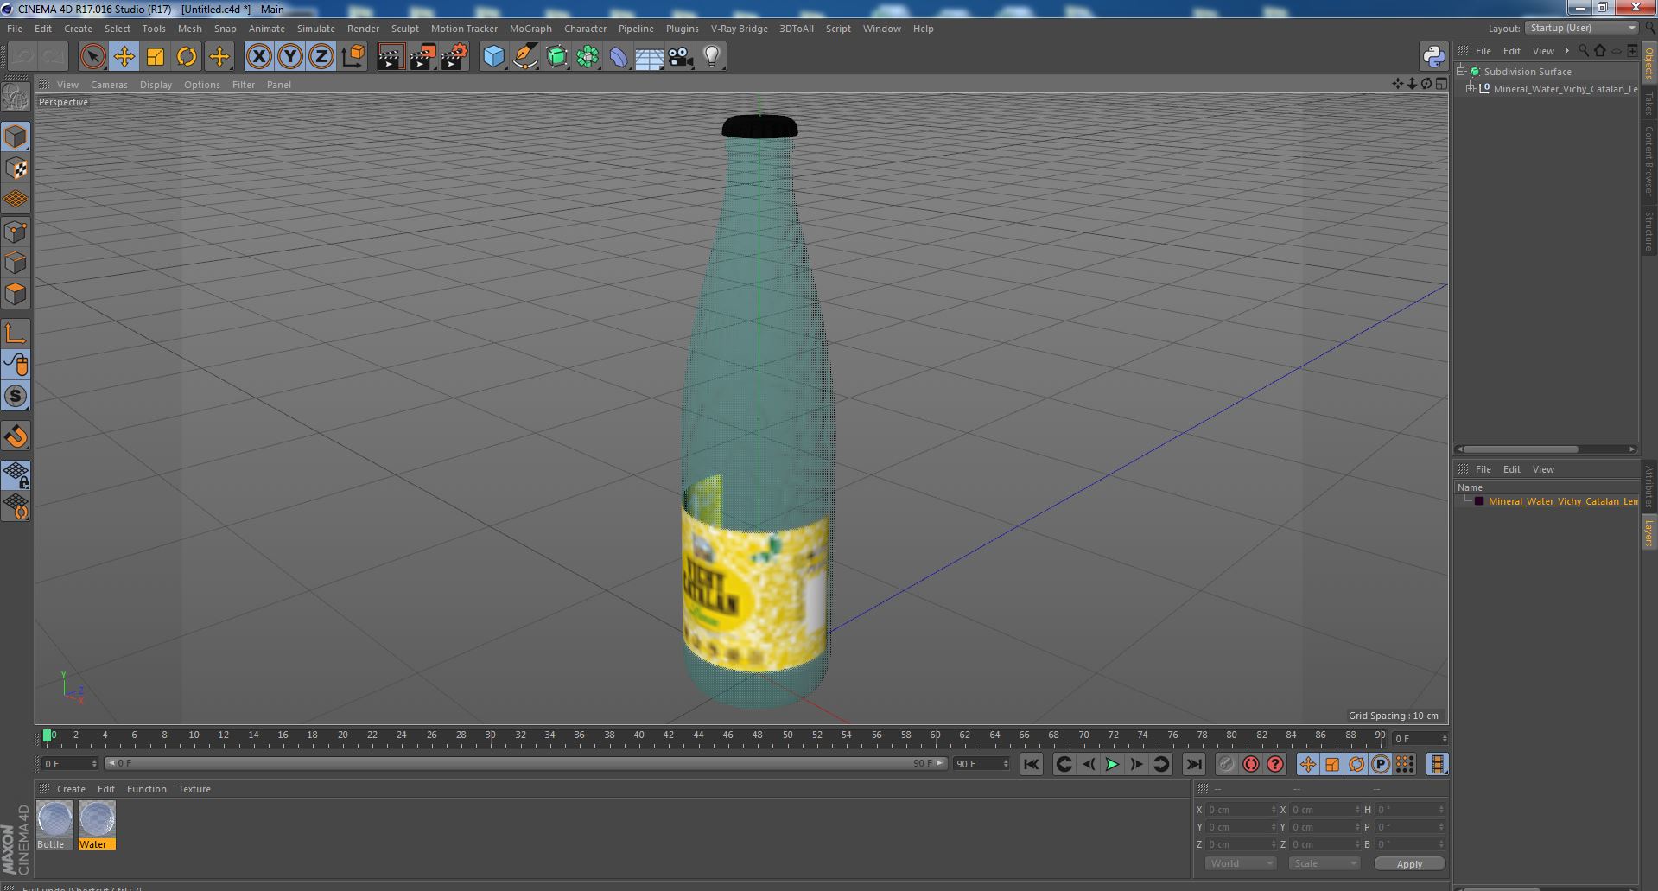Select the Live Selection arrow tool
The width and height of the screenshot is (1658, 891).
tap(92, 57)
